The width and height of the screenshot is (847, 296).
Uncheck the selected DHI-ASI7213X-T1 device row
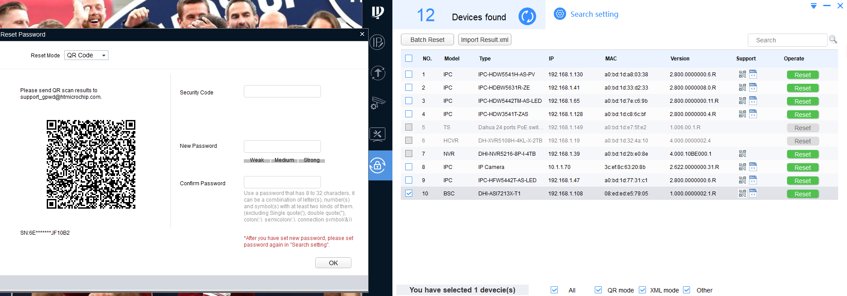(409, 194)
